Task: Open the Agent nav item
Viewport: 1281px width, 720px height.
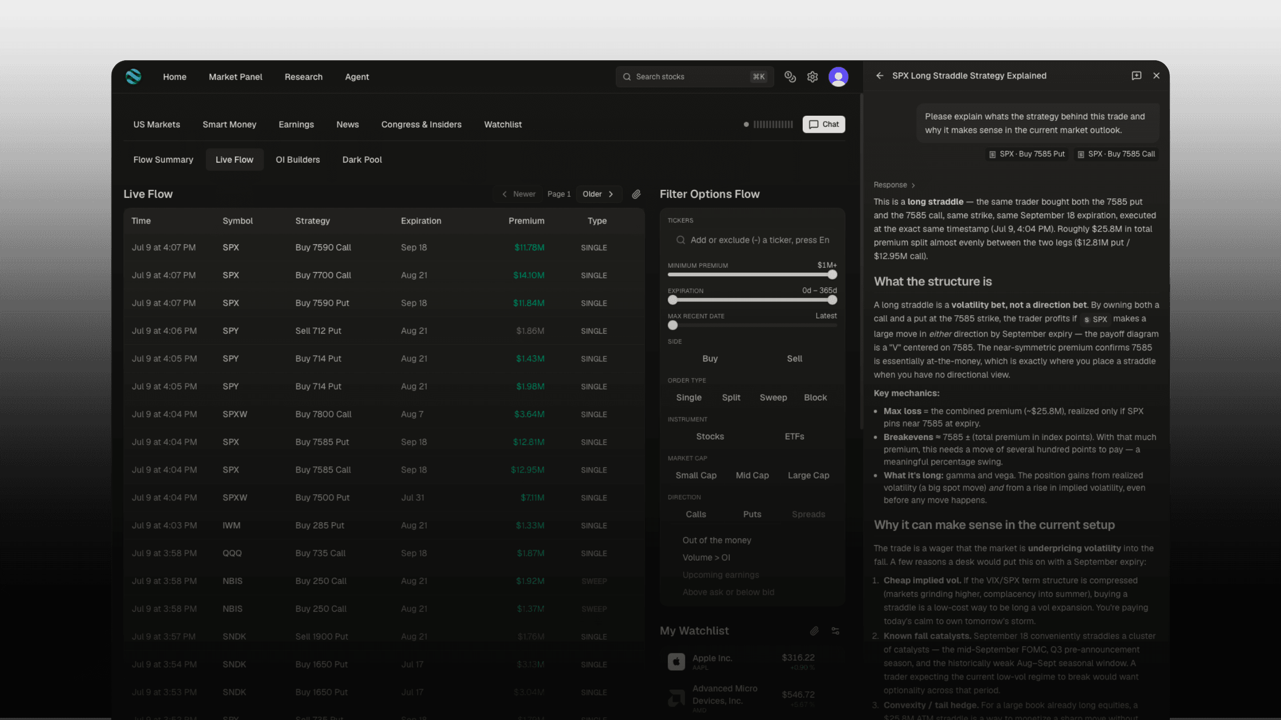Action: click(x=357, y=77)
